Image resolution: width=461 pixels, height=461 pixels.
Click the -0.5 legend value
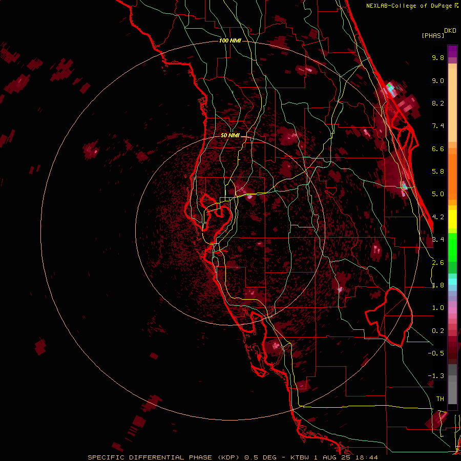[436, 353]
